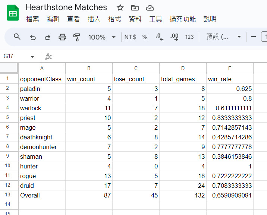Viewport: 267px width, 215px height.
Task: Select column E header
Action: 230,68
